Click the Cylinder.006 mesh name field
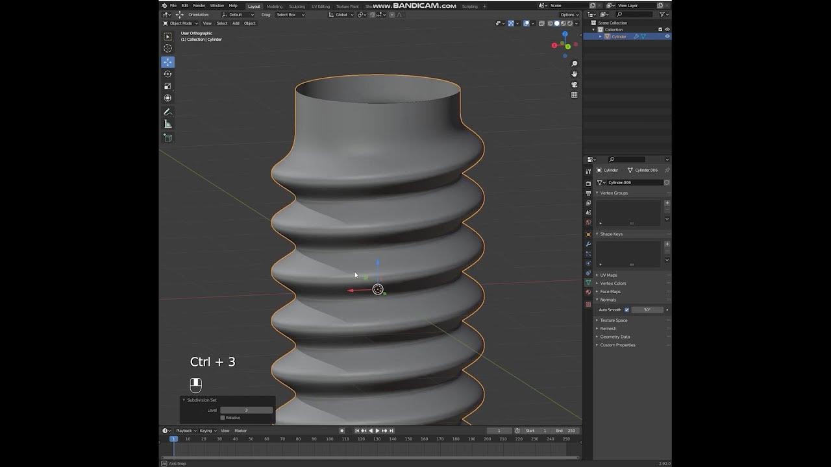Image resolution: width=831 pixels, height=467 pixels. click(634, 182)
